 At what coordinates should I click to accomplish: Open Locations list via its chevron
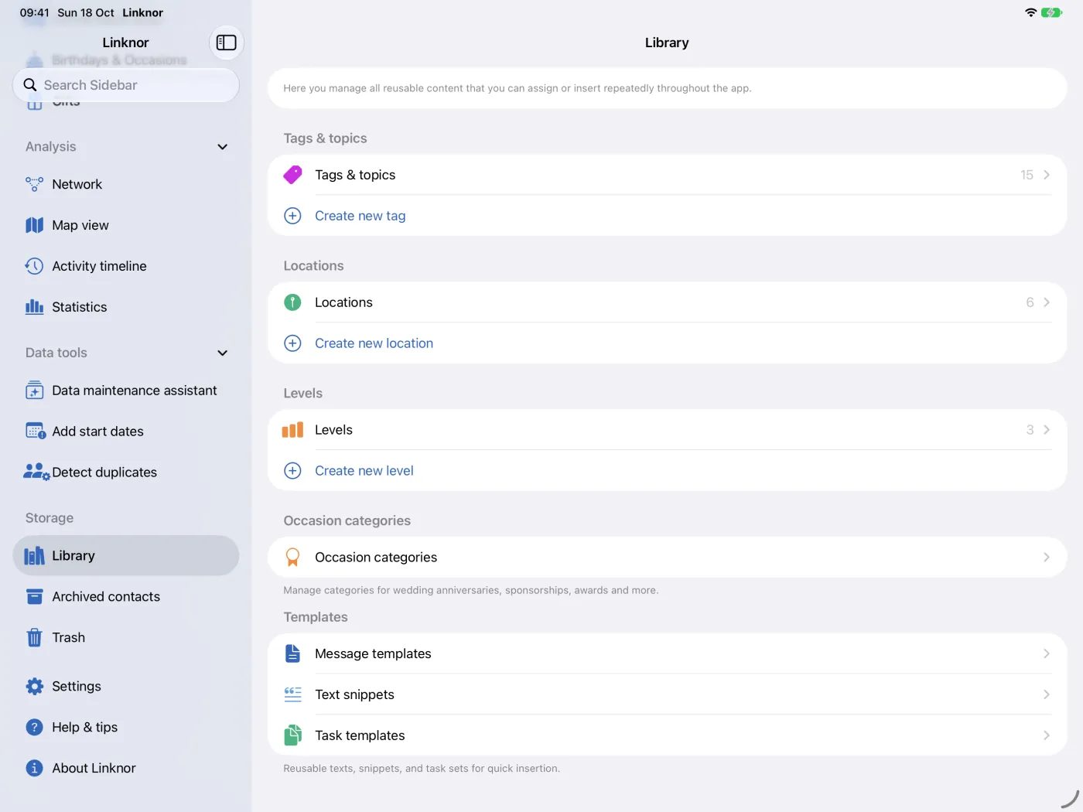pyautogui.click(x=1046, y=302)
